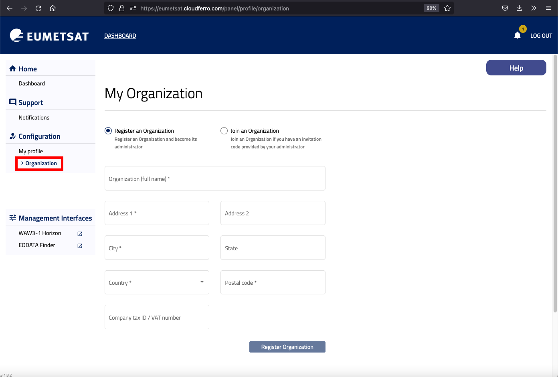Open the WAW3-1 Horizon interface
Screen dimensions: 558x377
tap(40, 233)
